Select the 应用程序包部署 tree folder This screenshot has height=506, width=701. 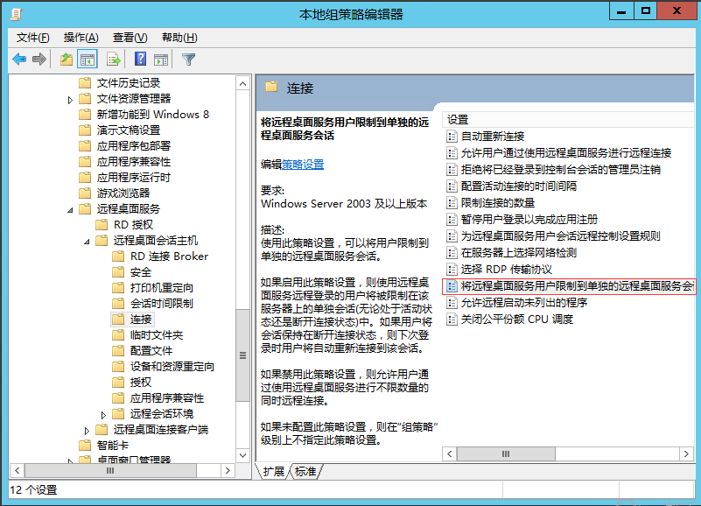tap(134, 146)
